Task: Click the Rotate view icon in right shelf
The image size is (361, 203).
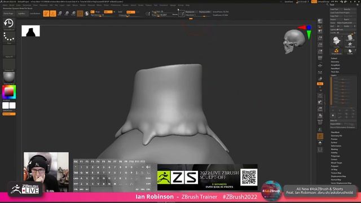Action: pyautogui.click(x=320, y=116)
